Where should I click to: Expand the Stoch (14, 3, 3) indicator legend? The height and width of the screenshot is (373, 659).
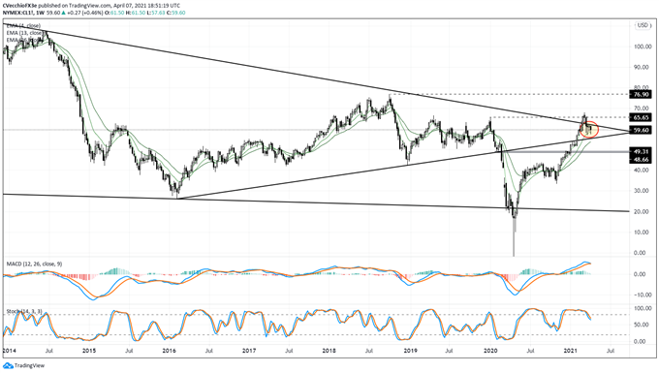24,312
